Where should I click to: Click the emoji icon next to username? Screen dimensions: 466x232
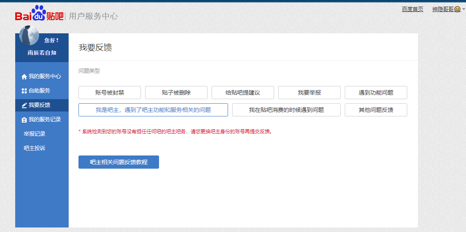click(457, 9)
